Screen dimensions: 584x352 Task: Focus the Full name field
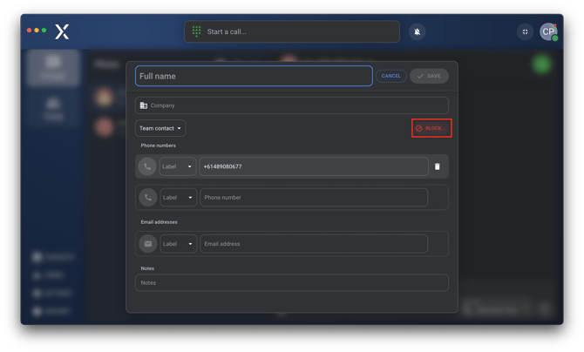[x=253, y=76]
